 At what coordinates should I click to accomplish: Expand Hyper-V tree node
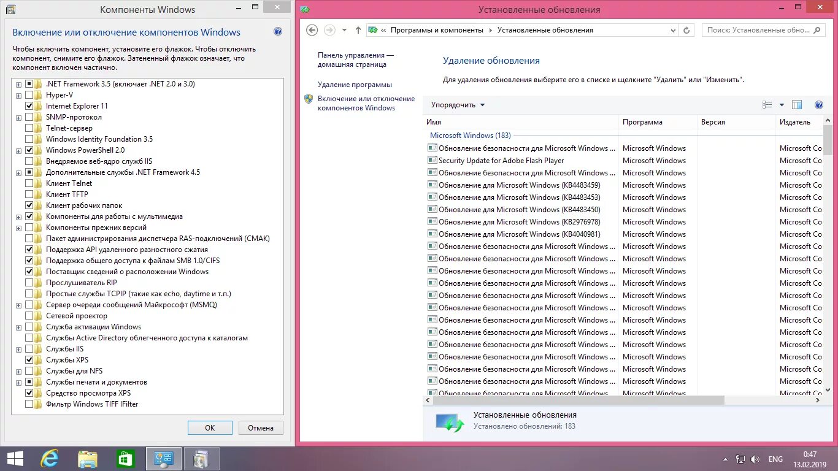tap(18, 95)
